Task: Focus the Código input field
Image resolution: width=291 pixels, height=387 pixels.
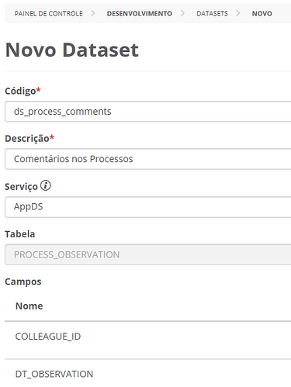Action: click(148, 112)
